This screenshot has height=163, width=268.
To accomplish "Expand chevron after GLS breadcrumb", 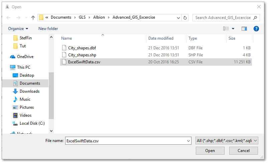I will tap(89, 18).
